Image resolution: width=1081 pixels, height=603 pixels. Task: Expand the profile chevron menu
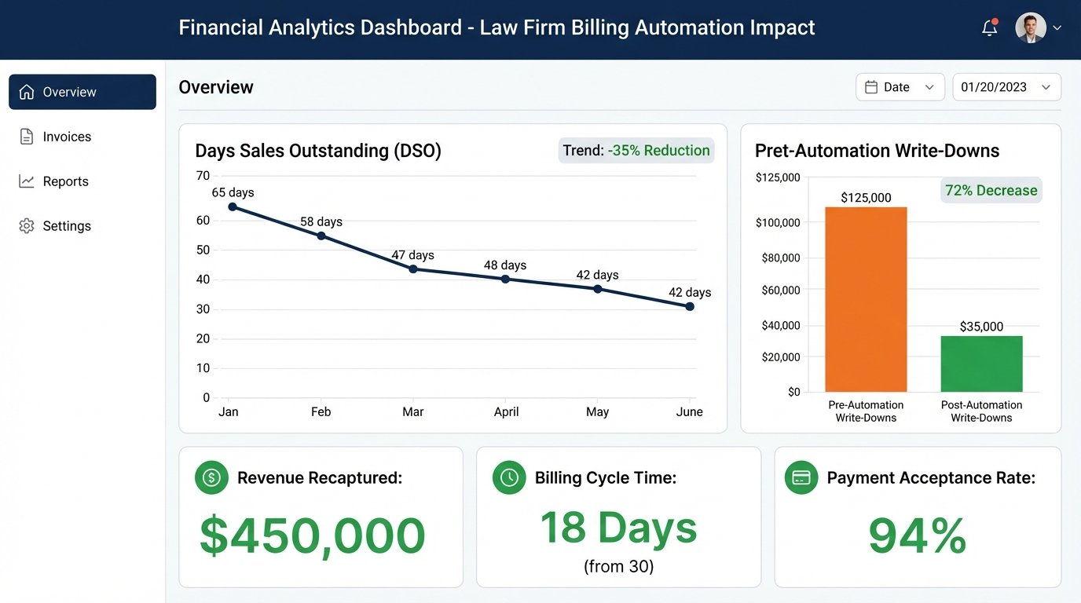click(1058, 27)
